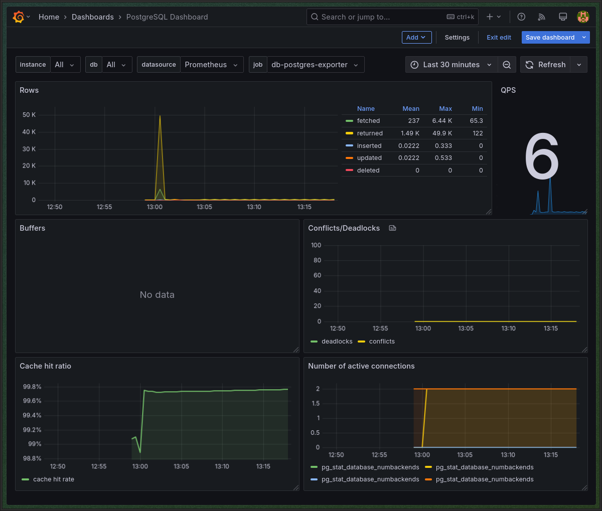Open the Last 30 minutes time picker
Viewport: 602px width, 511px height.
[x=451, y=65]
